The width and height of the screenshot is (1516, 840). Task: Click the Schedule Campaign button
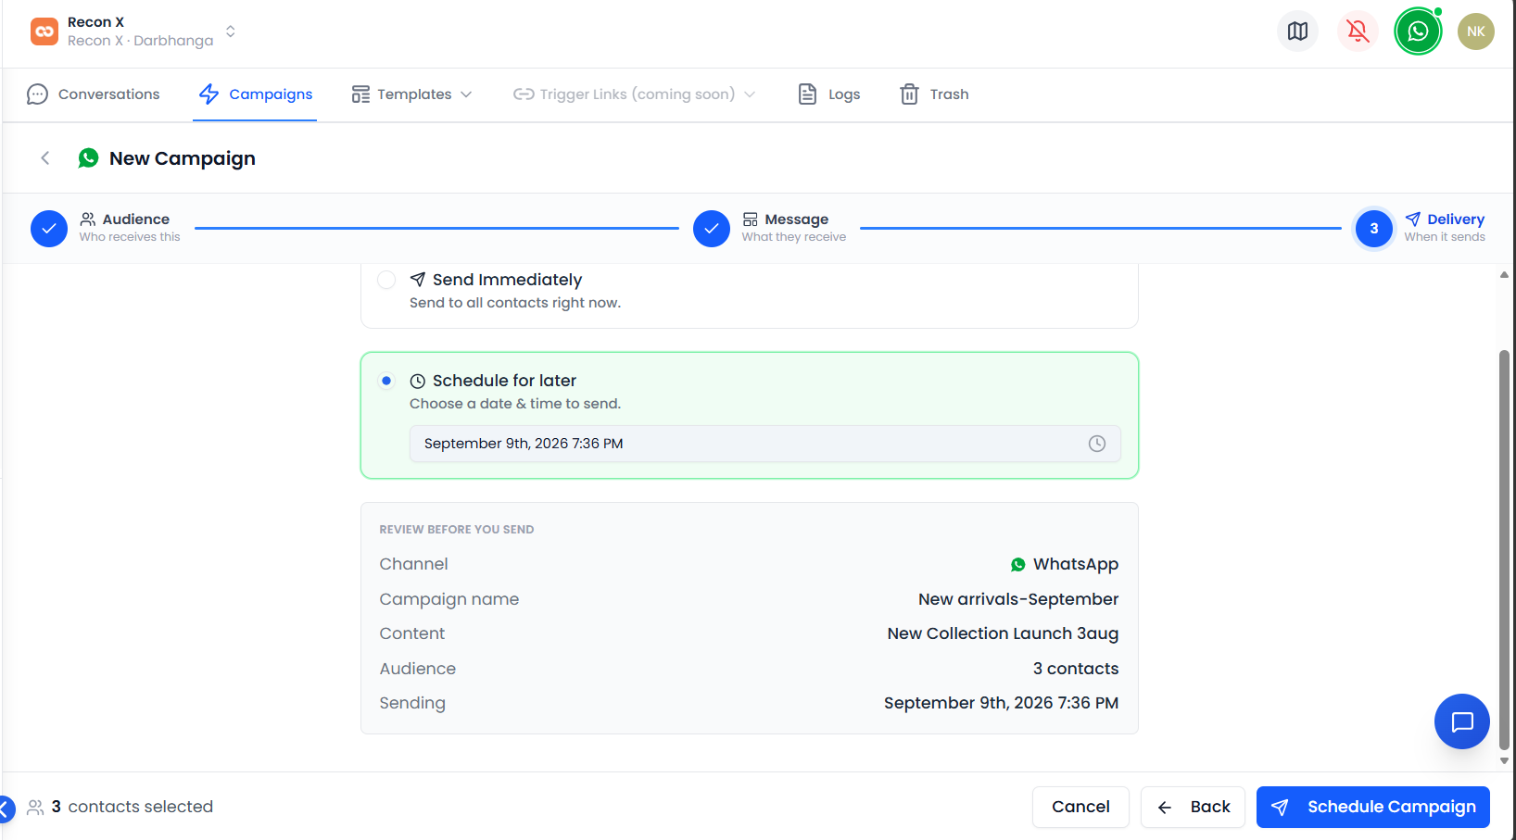pyautogui.click(x=1373, y=807)
